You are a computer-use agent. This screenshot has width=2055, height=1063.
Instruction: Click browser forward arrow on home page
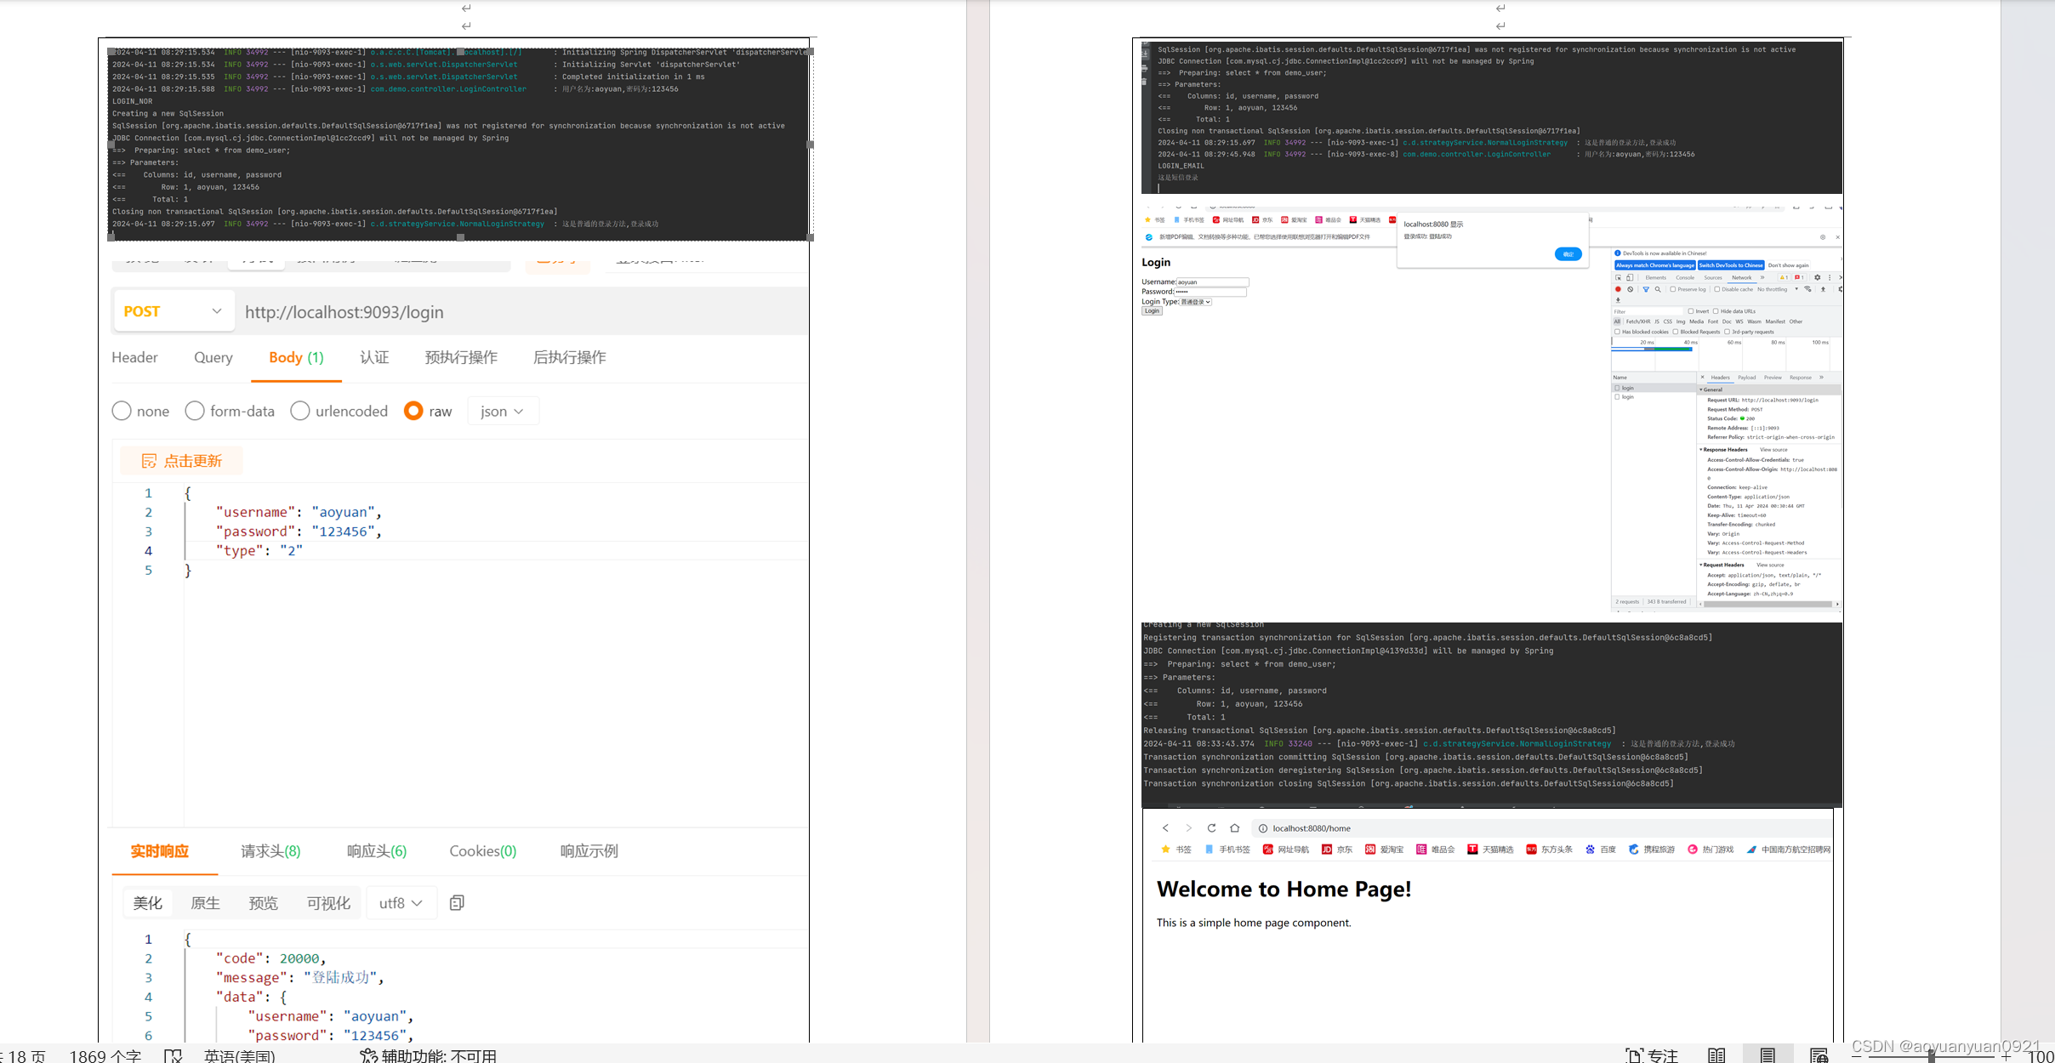tap(1188, 828)
